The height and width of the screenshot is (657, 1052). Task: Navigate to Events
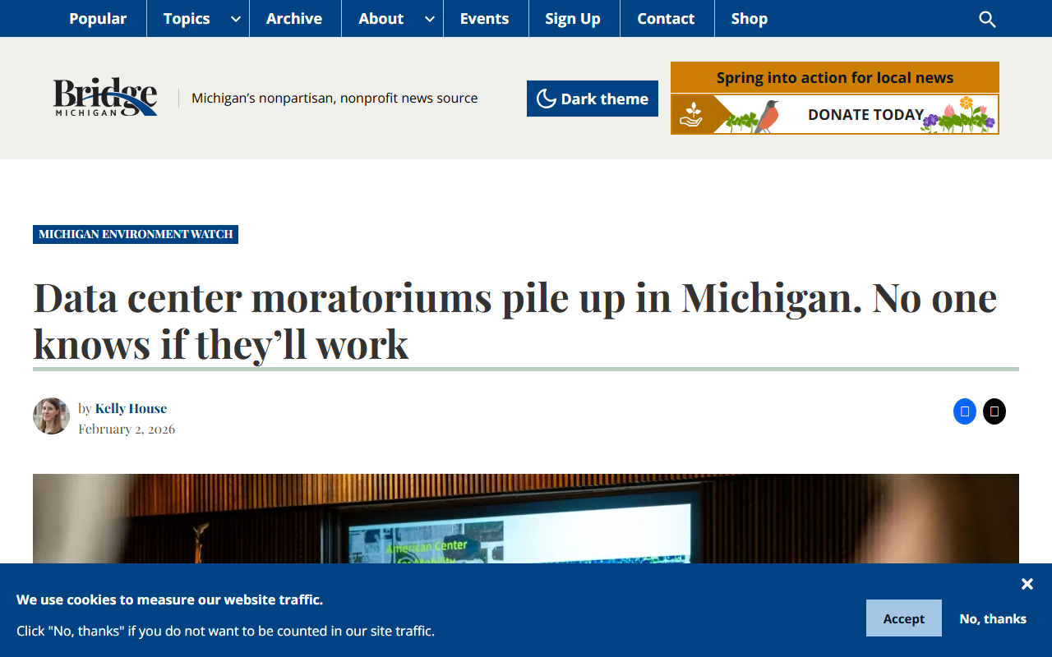click(x=484, y=18)
